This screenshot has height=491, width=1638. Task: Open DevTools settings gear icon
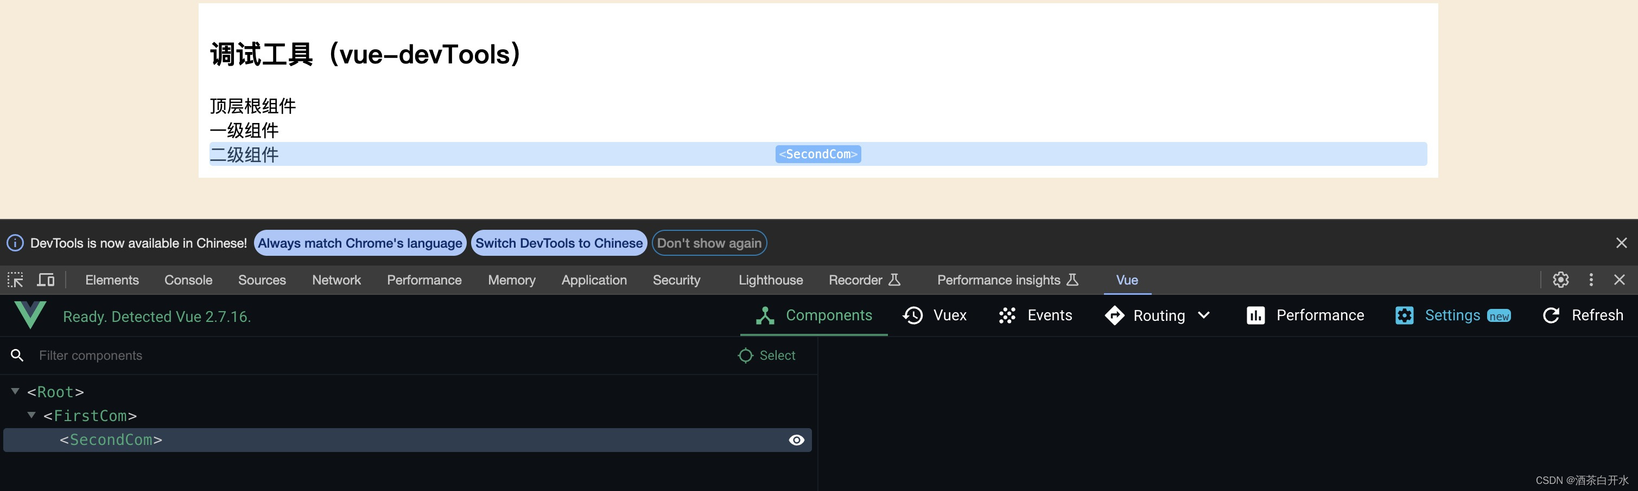click(x=1560, y=280)
